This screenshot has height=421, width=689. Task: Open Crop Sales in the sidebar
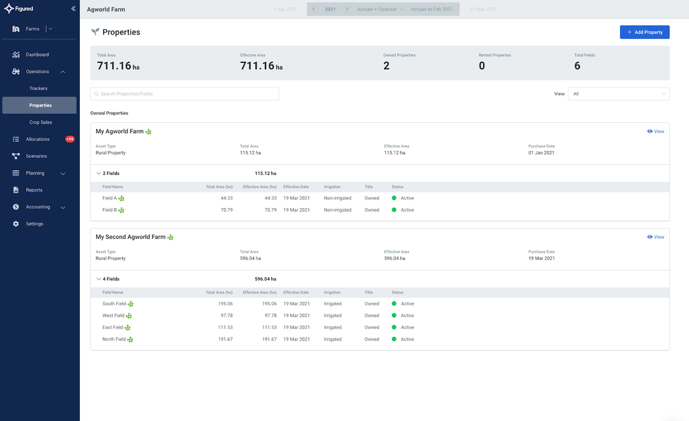(40, 122)
